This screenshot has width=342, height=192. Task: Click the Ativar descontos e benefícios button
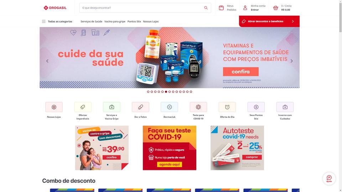[x=269, y=21]
